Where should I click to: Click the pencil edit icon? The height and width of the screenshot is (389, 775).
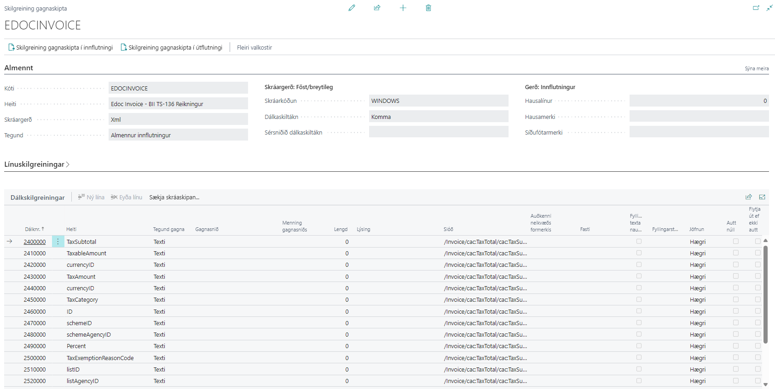[352, 8]
